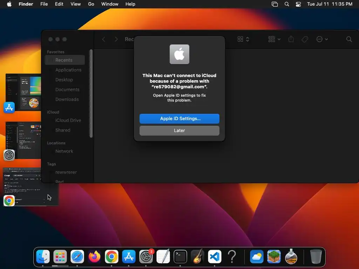359x269 pixels.
Task: Click the Finder window search icon
Action: 349,39
